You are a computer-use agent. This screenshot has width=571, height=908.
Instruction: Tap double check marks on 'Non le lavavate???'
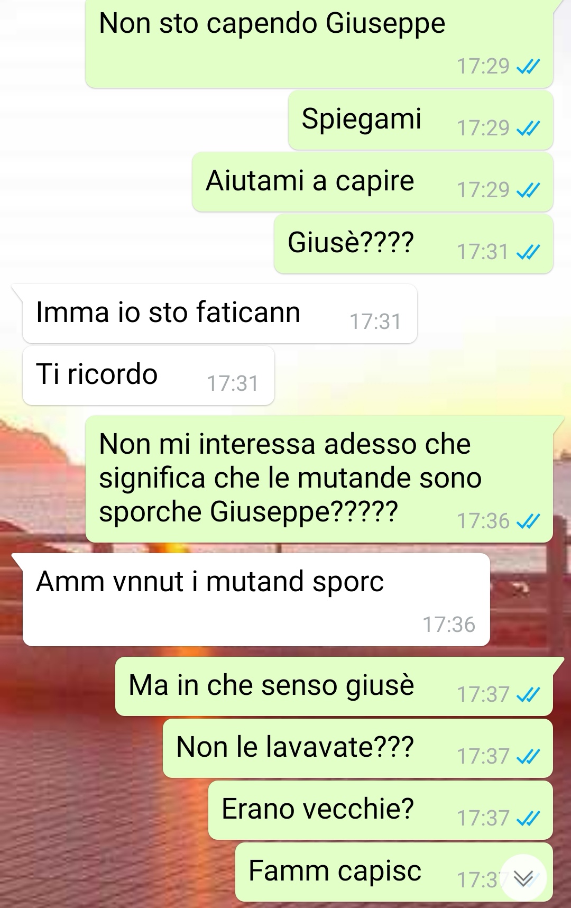[x=528, y=757]
